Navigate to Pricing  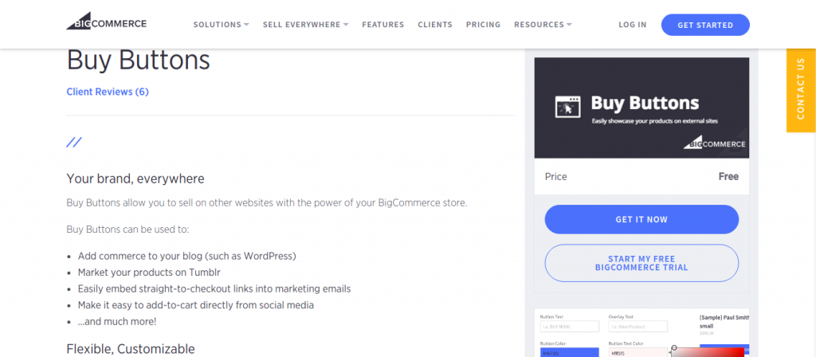(x=483, y=25)
